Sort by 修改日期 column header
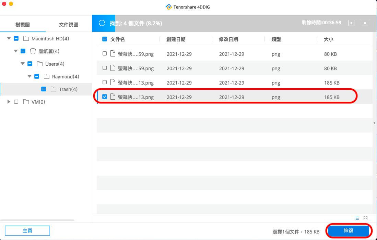The height and width of the screenshot is (240, 377). (228, 39)
